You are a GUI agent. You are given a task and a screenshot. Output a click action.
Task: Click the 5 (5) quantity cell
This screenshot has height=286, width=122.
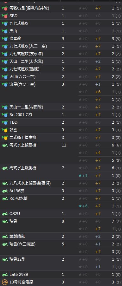point(116,160)
